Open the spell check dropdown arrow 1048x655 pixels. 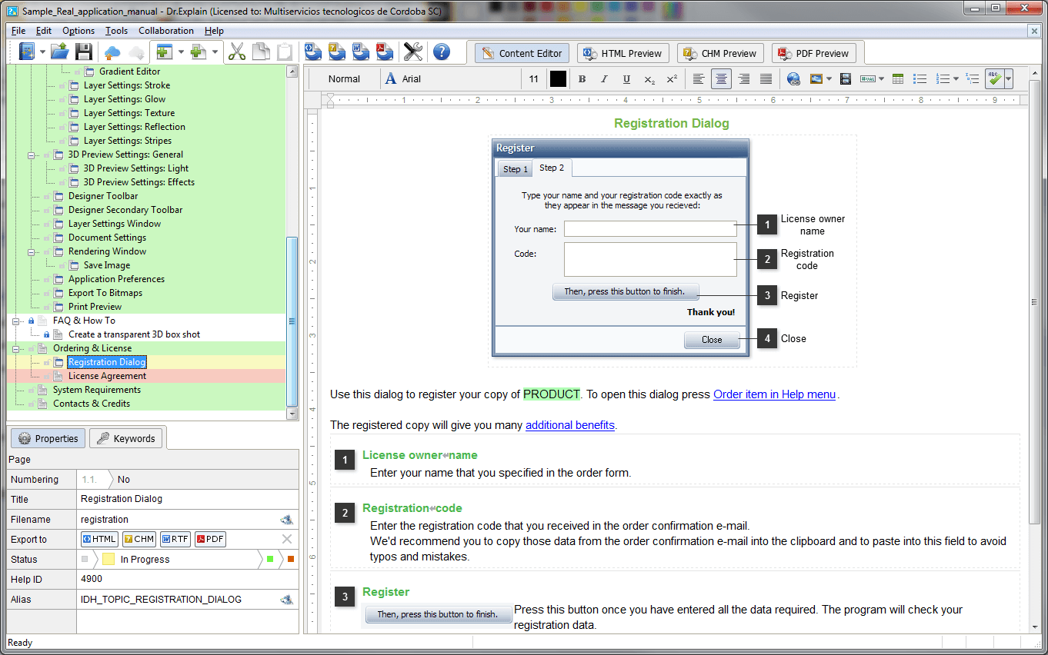[x=1008, y=79]
